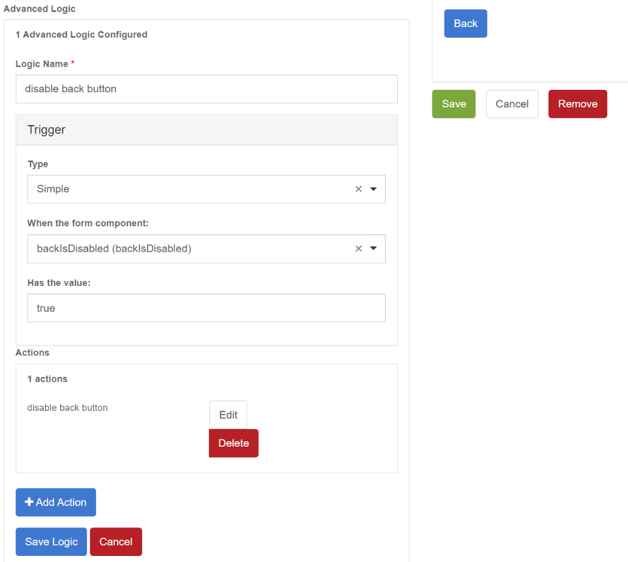The height and width of the screenshot is (562, 628).
Task: Clear the backIsDisabled component selection
Action: (x=358, y=249)
